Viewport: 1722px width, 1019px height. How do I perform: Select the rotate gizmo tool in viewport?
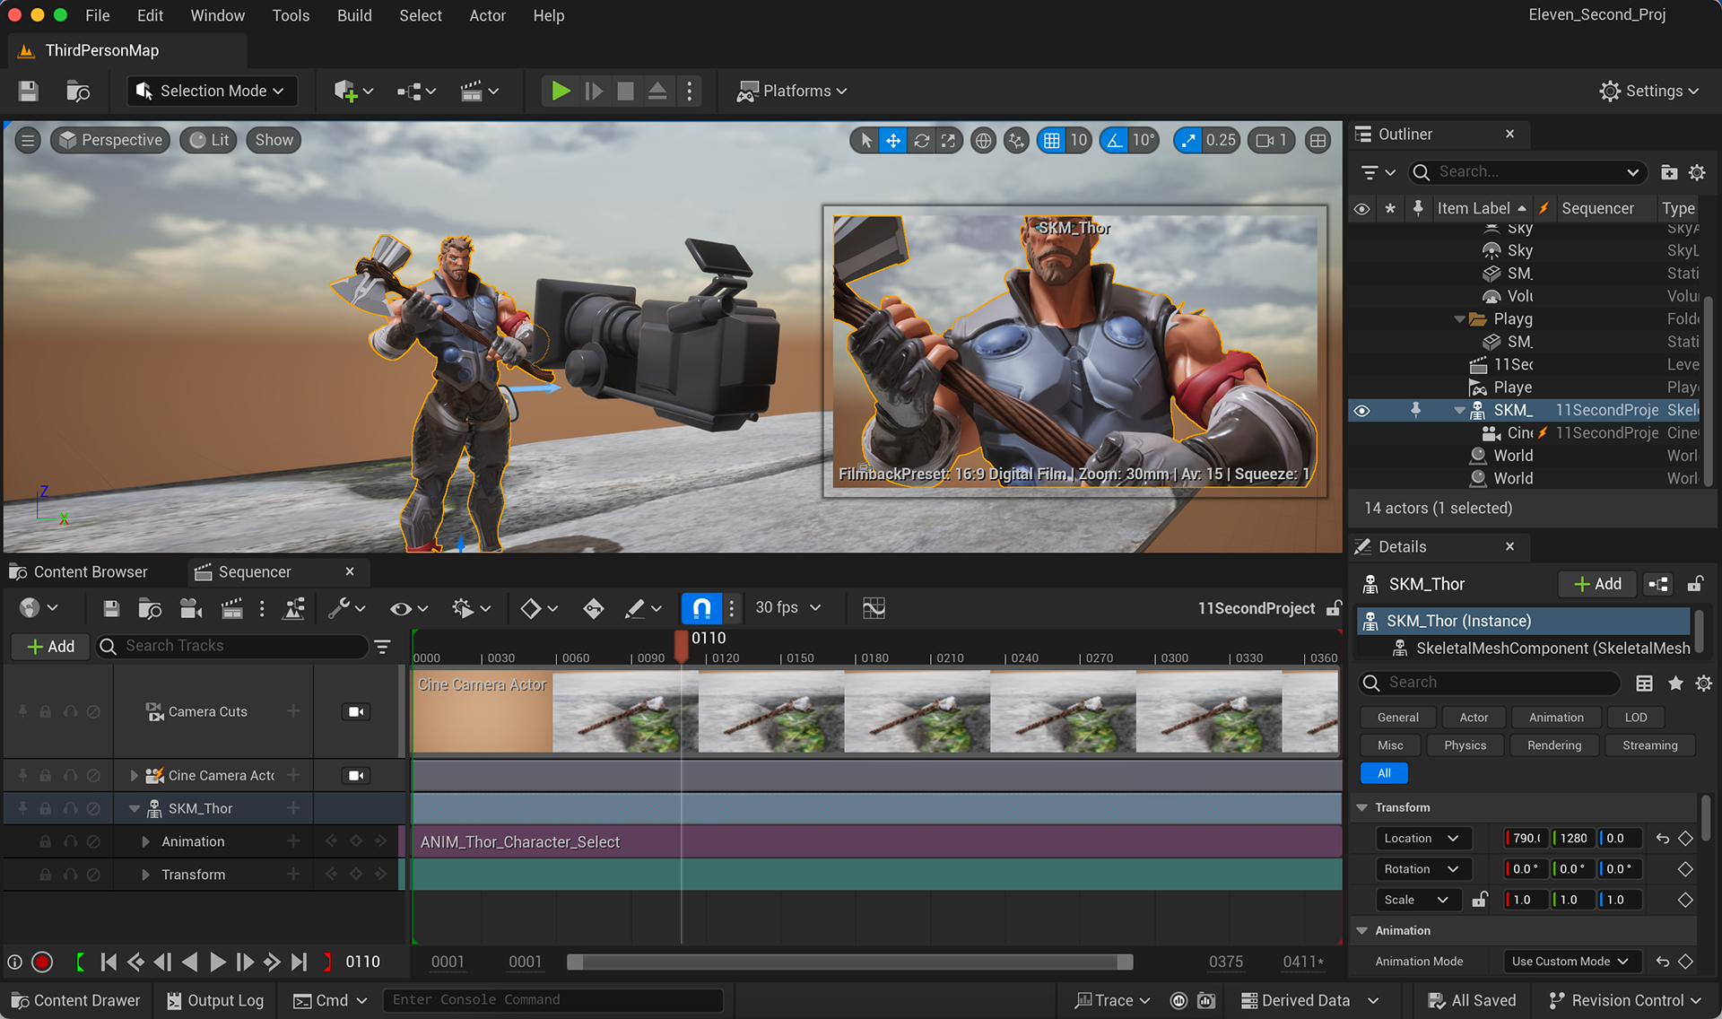(921, 140)
